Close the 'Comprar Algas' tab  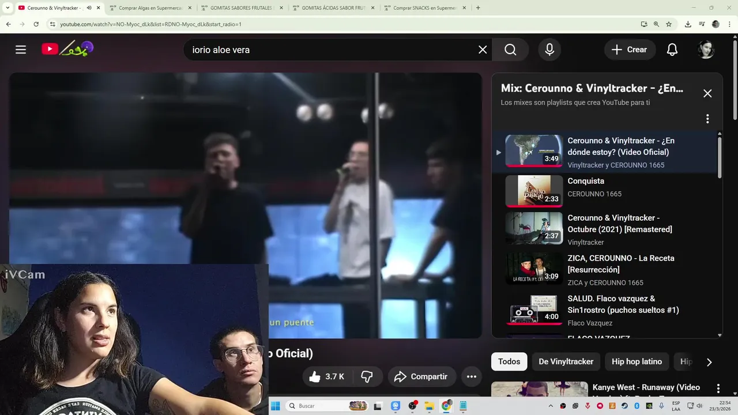click(190, 8)
